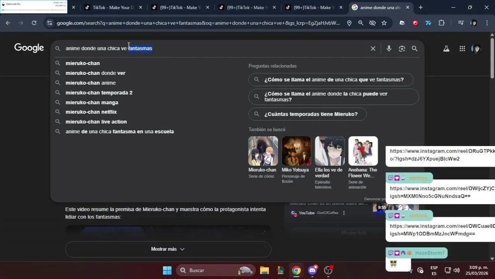Open Instagram reel link with igsh=MXM0Nno5cGNuNndsaQ==

(x=442, y=192)
